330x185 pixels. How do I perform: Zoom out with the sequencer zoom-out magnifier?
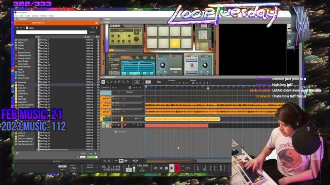(x=105, y=161)
